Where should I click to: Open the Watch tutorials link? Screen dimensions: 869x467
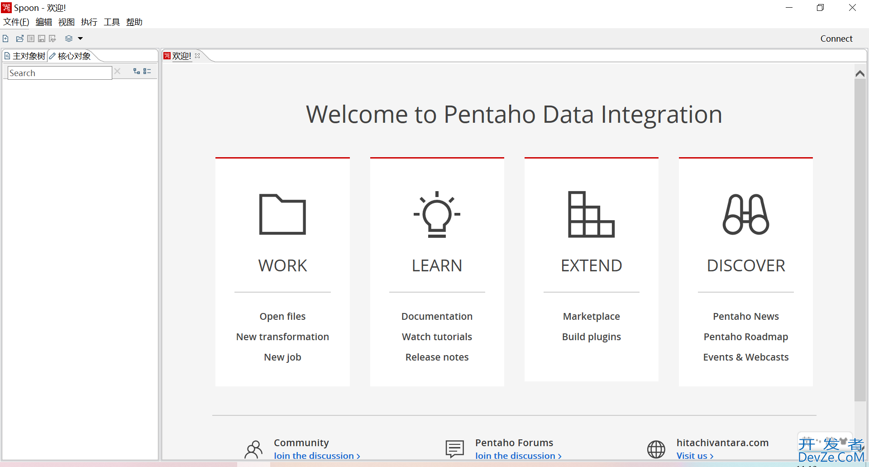tap(437, 337)
